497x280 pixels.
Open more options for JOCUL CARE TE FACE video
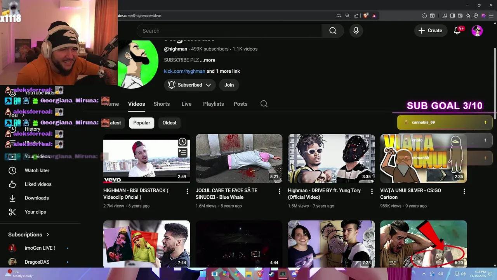click(x=280, y=191)
